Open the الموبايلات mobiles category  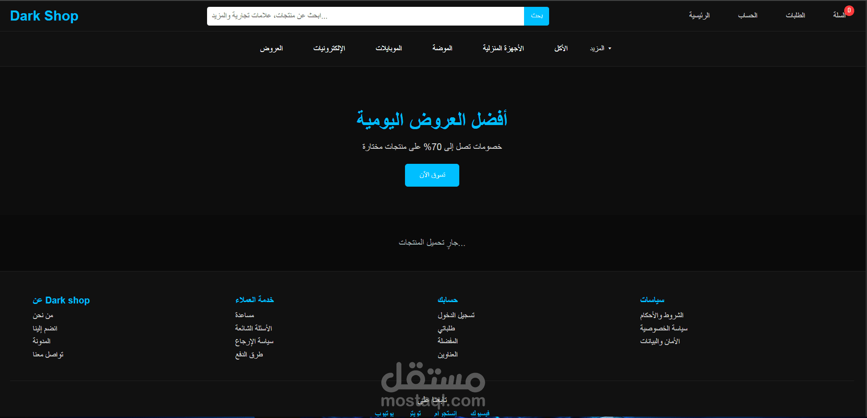389,48
